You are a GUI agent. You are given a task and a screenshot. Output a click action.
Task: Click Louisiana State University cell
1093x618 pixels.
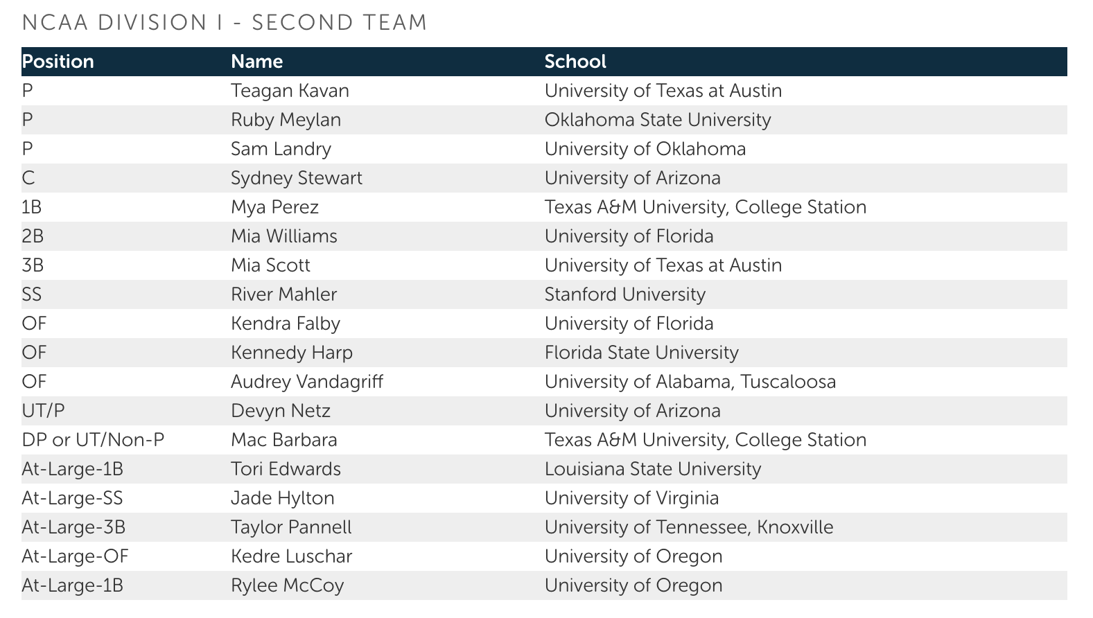(x=652, y=469)
